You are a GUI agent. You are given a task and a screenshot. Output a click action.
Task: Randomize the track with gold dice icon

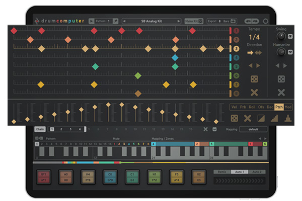pos(254,79)
